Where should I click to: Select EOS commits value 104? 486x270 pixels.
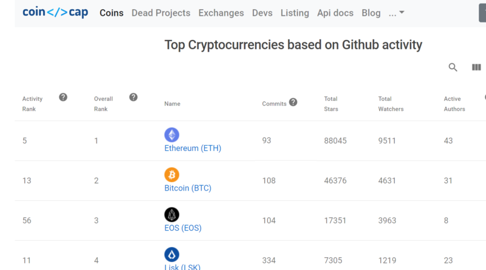[269, 220]
